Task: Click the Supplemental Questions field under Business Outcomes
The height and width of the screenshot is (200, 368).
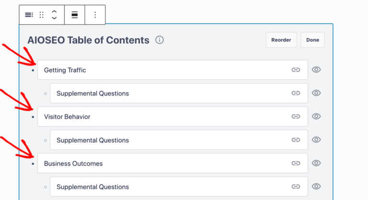Action: point(168,187)
